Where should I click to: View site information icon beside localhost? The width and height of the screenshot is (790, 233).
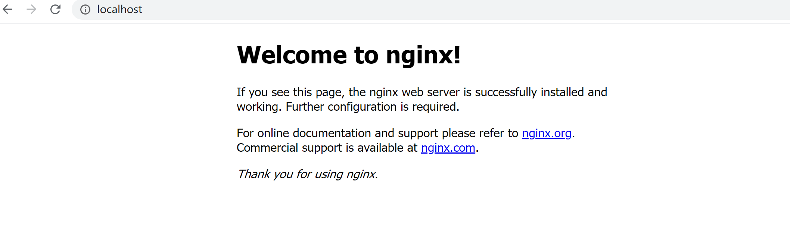85,10
